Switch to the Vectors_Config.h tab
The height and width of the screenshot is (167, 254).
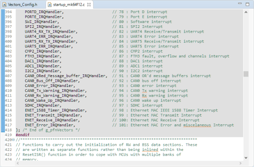[x=23, y=4]
